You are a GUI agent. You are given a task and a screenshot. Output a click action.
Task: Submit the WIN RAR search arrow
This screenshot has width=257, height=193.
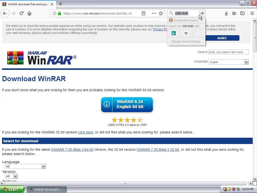202,13
